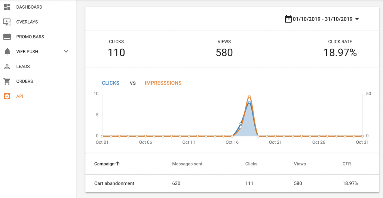Screen dimensions: 383x198
Task: Click the Leads person icon
Action: (7, 67)
